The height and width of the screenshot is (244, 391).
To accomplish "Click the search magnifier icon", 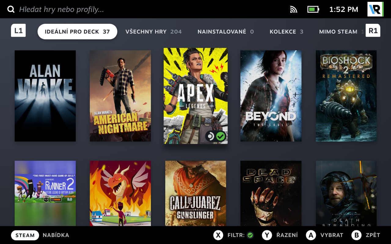I will (x=11, y=9).
